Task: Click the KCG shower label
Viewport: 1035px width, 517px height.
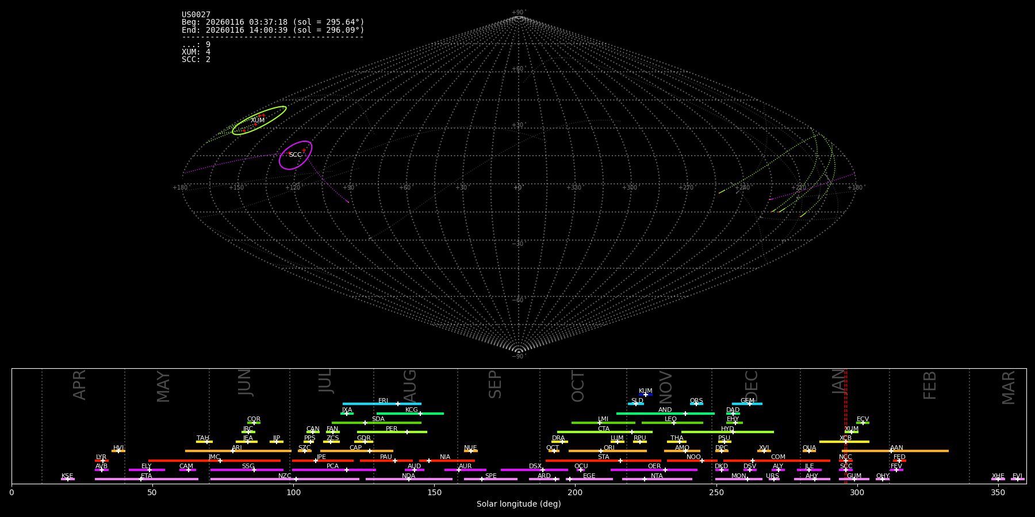Action: [x=412, y=410]
